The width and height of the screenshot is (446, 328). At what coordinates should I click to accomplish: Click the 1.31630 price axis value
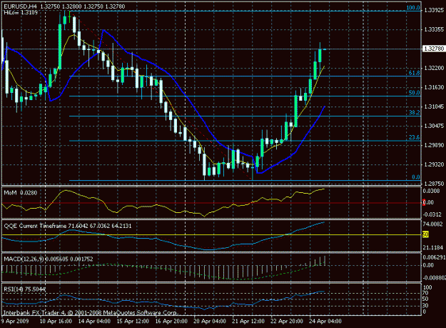point(434,87)
